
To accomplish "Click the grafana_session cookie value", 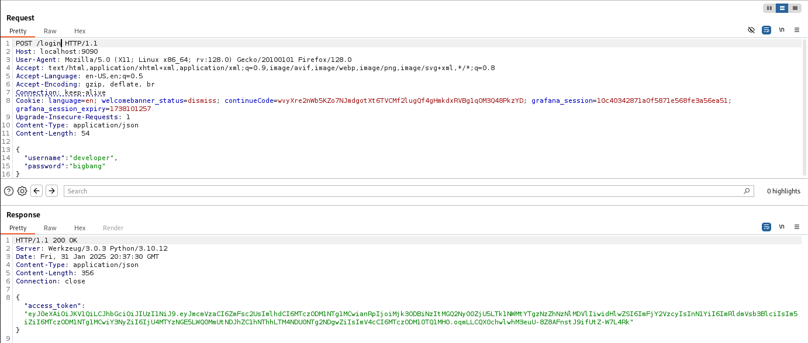I will click(x=661, y=101).
